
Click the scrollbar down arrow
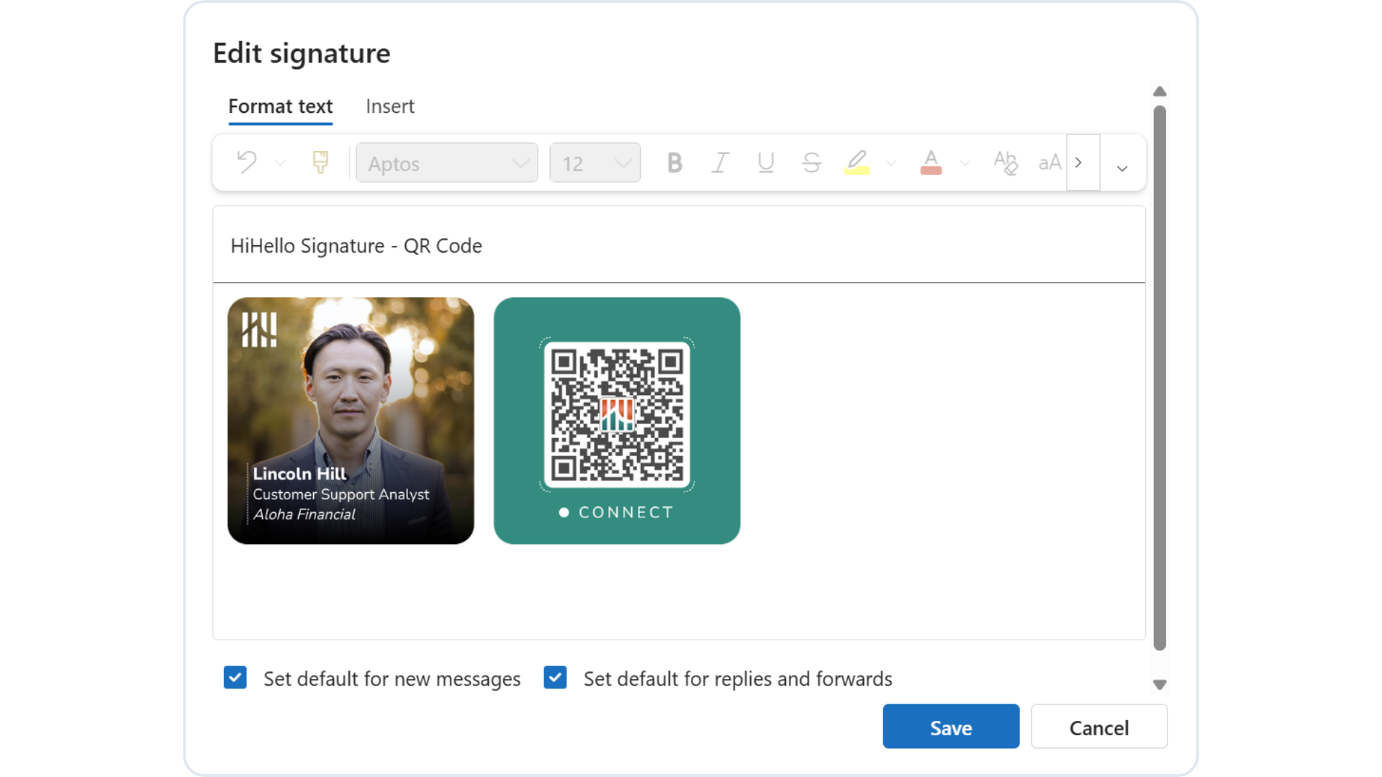pos(1160,685)
